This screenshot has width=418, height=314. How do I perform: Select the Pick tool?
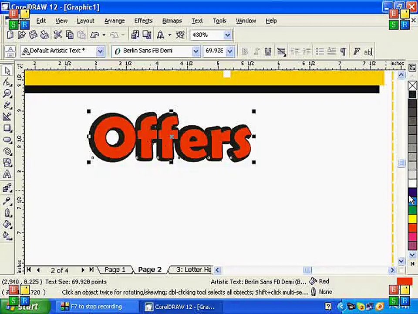point(7,71)
